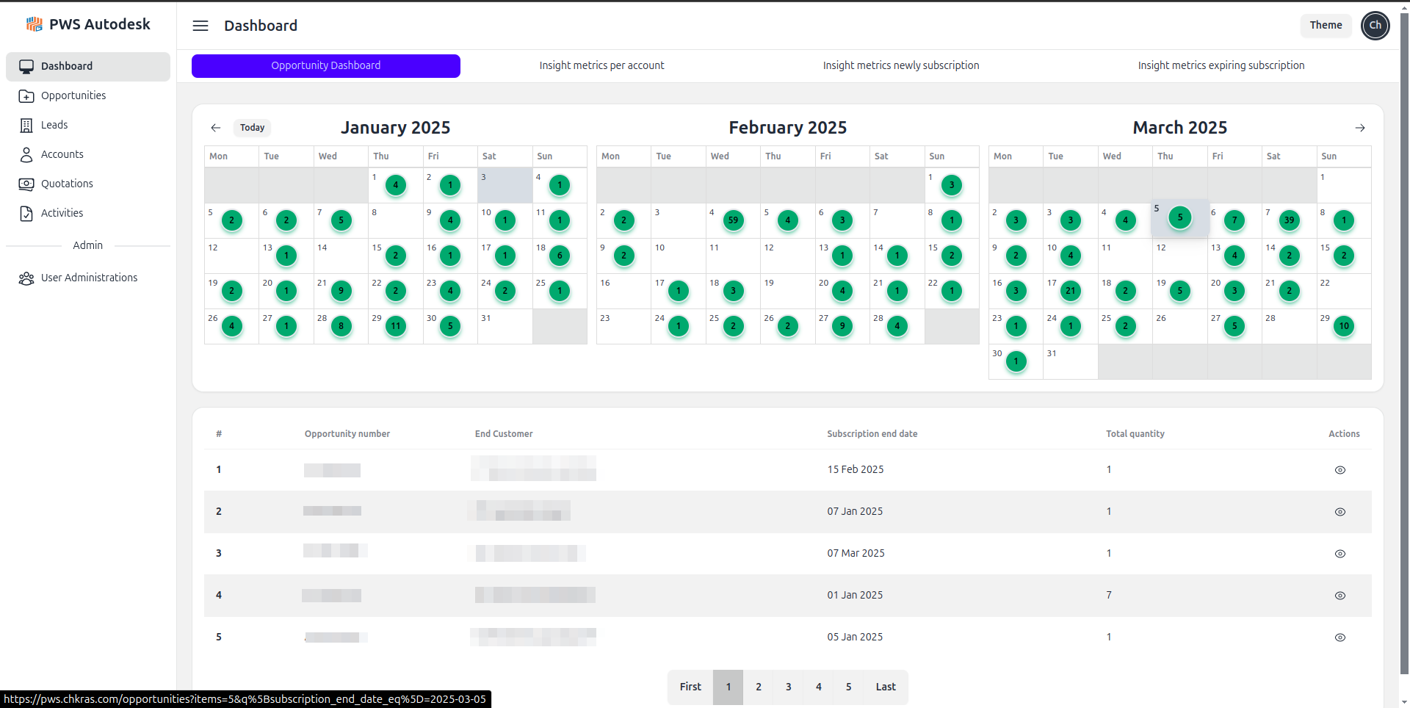Collapse the sidebar with the hamburger menu
Viewport: 1410px width, 708px height.
point(200,25)
